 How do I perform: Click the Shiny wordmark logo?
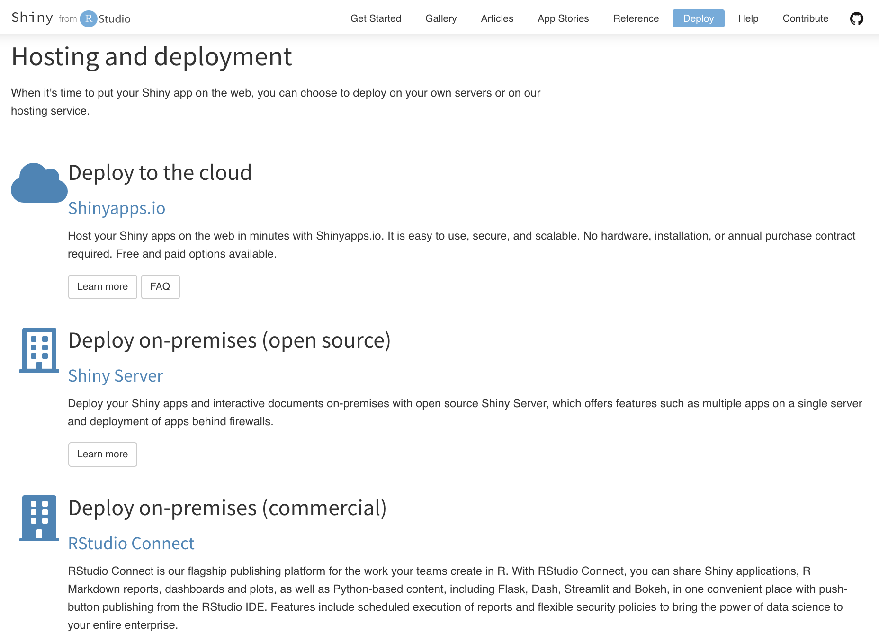[x=31, y=18]
